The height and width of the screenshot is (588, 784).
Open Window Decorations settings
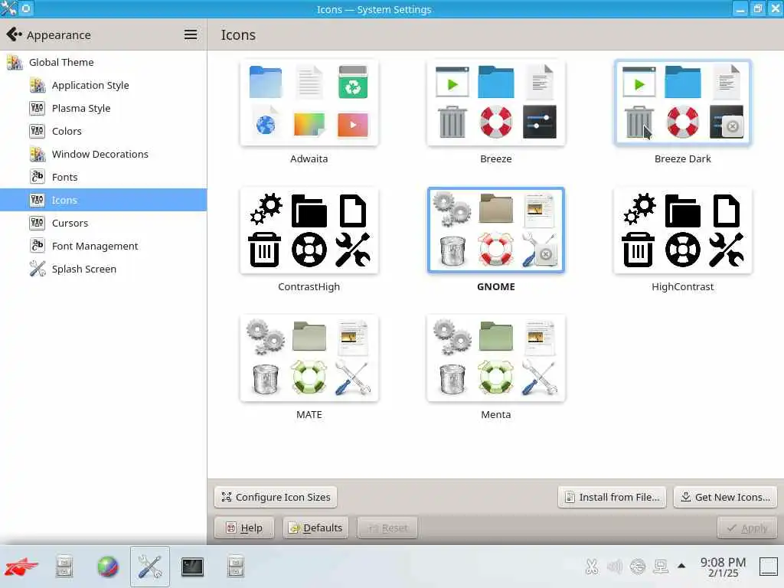(103, 155)
